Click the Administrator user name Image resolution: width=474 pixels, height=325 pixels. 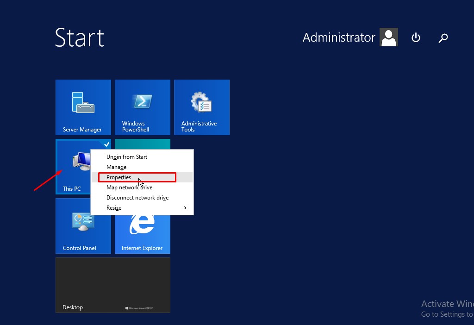[x=338, y=37]
